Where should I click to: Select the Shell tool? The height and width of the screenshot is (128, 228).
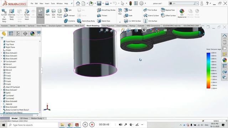[128, 10]
